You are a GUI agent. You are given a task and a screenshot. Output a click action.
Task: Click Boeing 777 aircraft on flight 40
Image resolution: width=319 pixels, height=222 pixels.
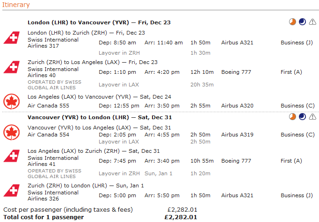click(x=237, y=72)
